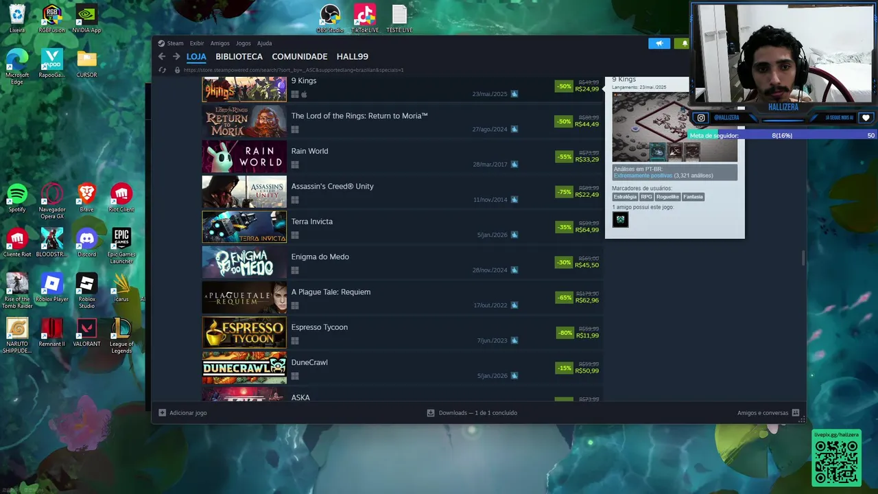This screenshot has width=878, height=494.
Task: Open the Steam menu
Action: coord(171,43)
